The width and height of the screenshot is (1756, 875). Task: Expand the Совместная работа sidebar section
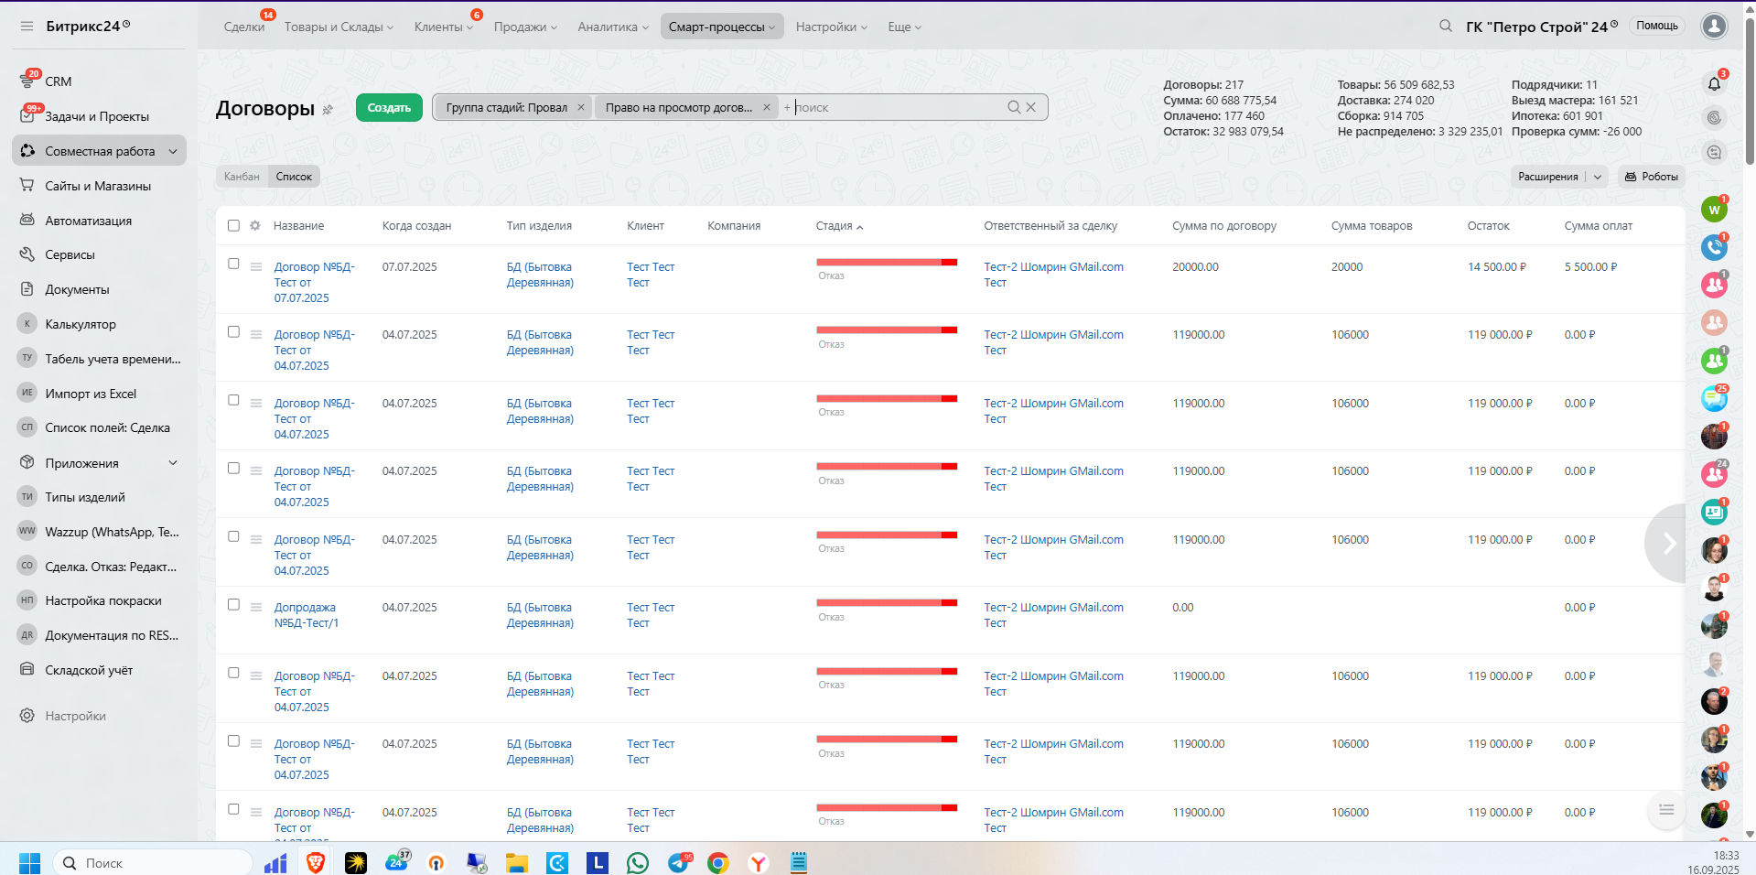tap(173, 151)
